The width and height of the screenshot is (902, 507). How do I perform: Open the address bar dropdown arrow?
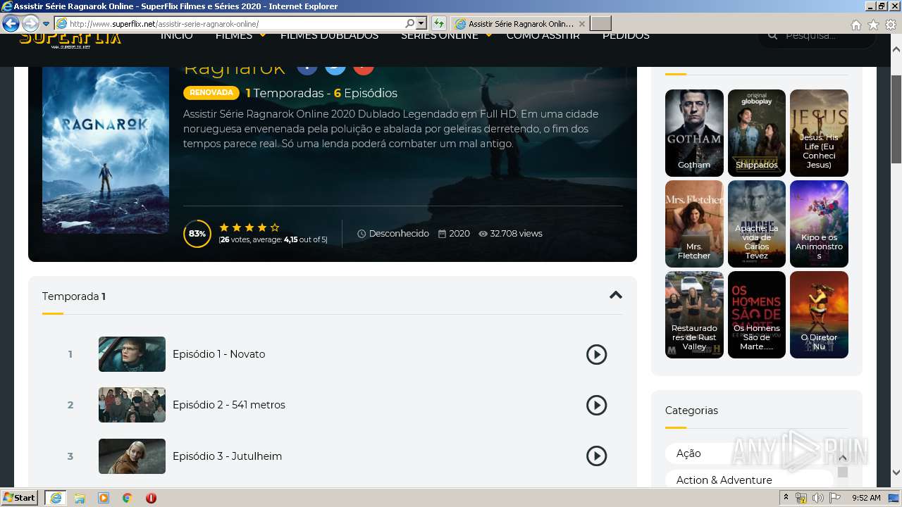[421, 24]
